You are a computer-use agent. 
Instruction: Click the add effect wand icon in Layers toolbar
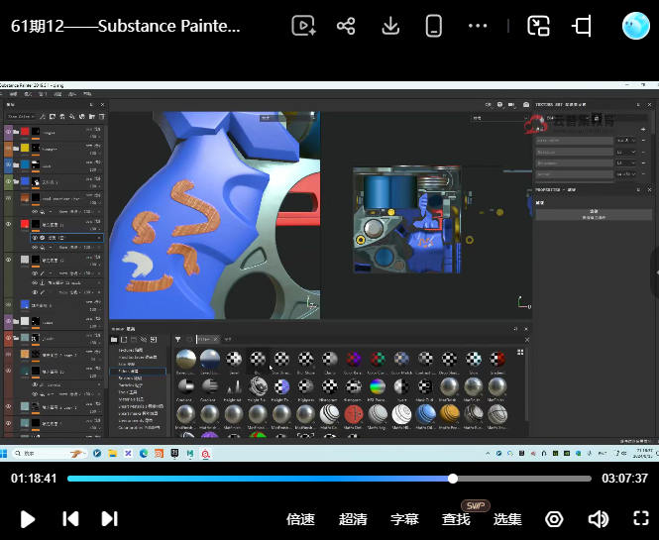[43, 116]
